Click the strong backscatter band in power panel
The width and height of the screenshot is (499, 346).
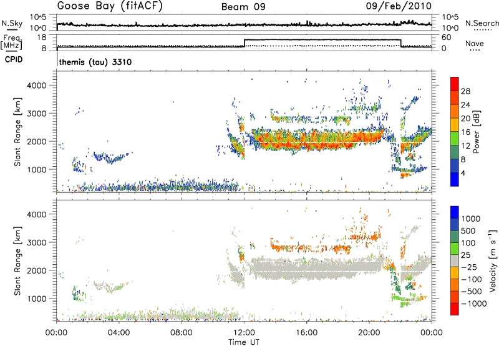pyautogui.click(x=318, y=139)
